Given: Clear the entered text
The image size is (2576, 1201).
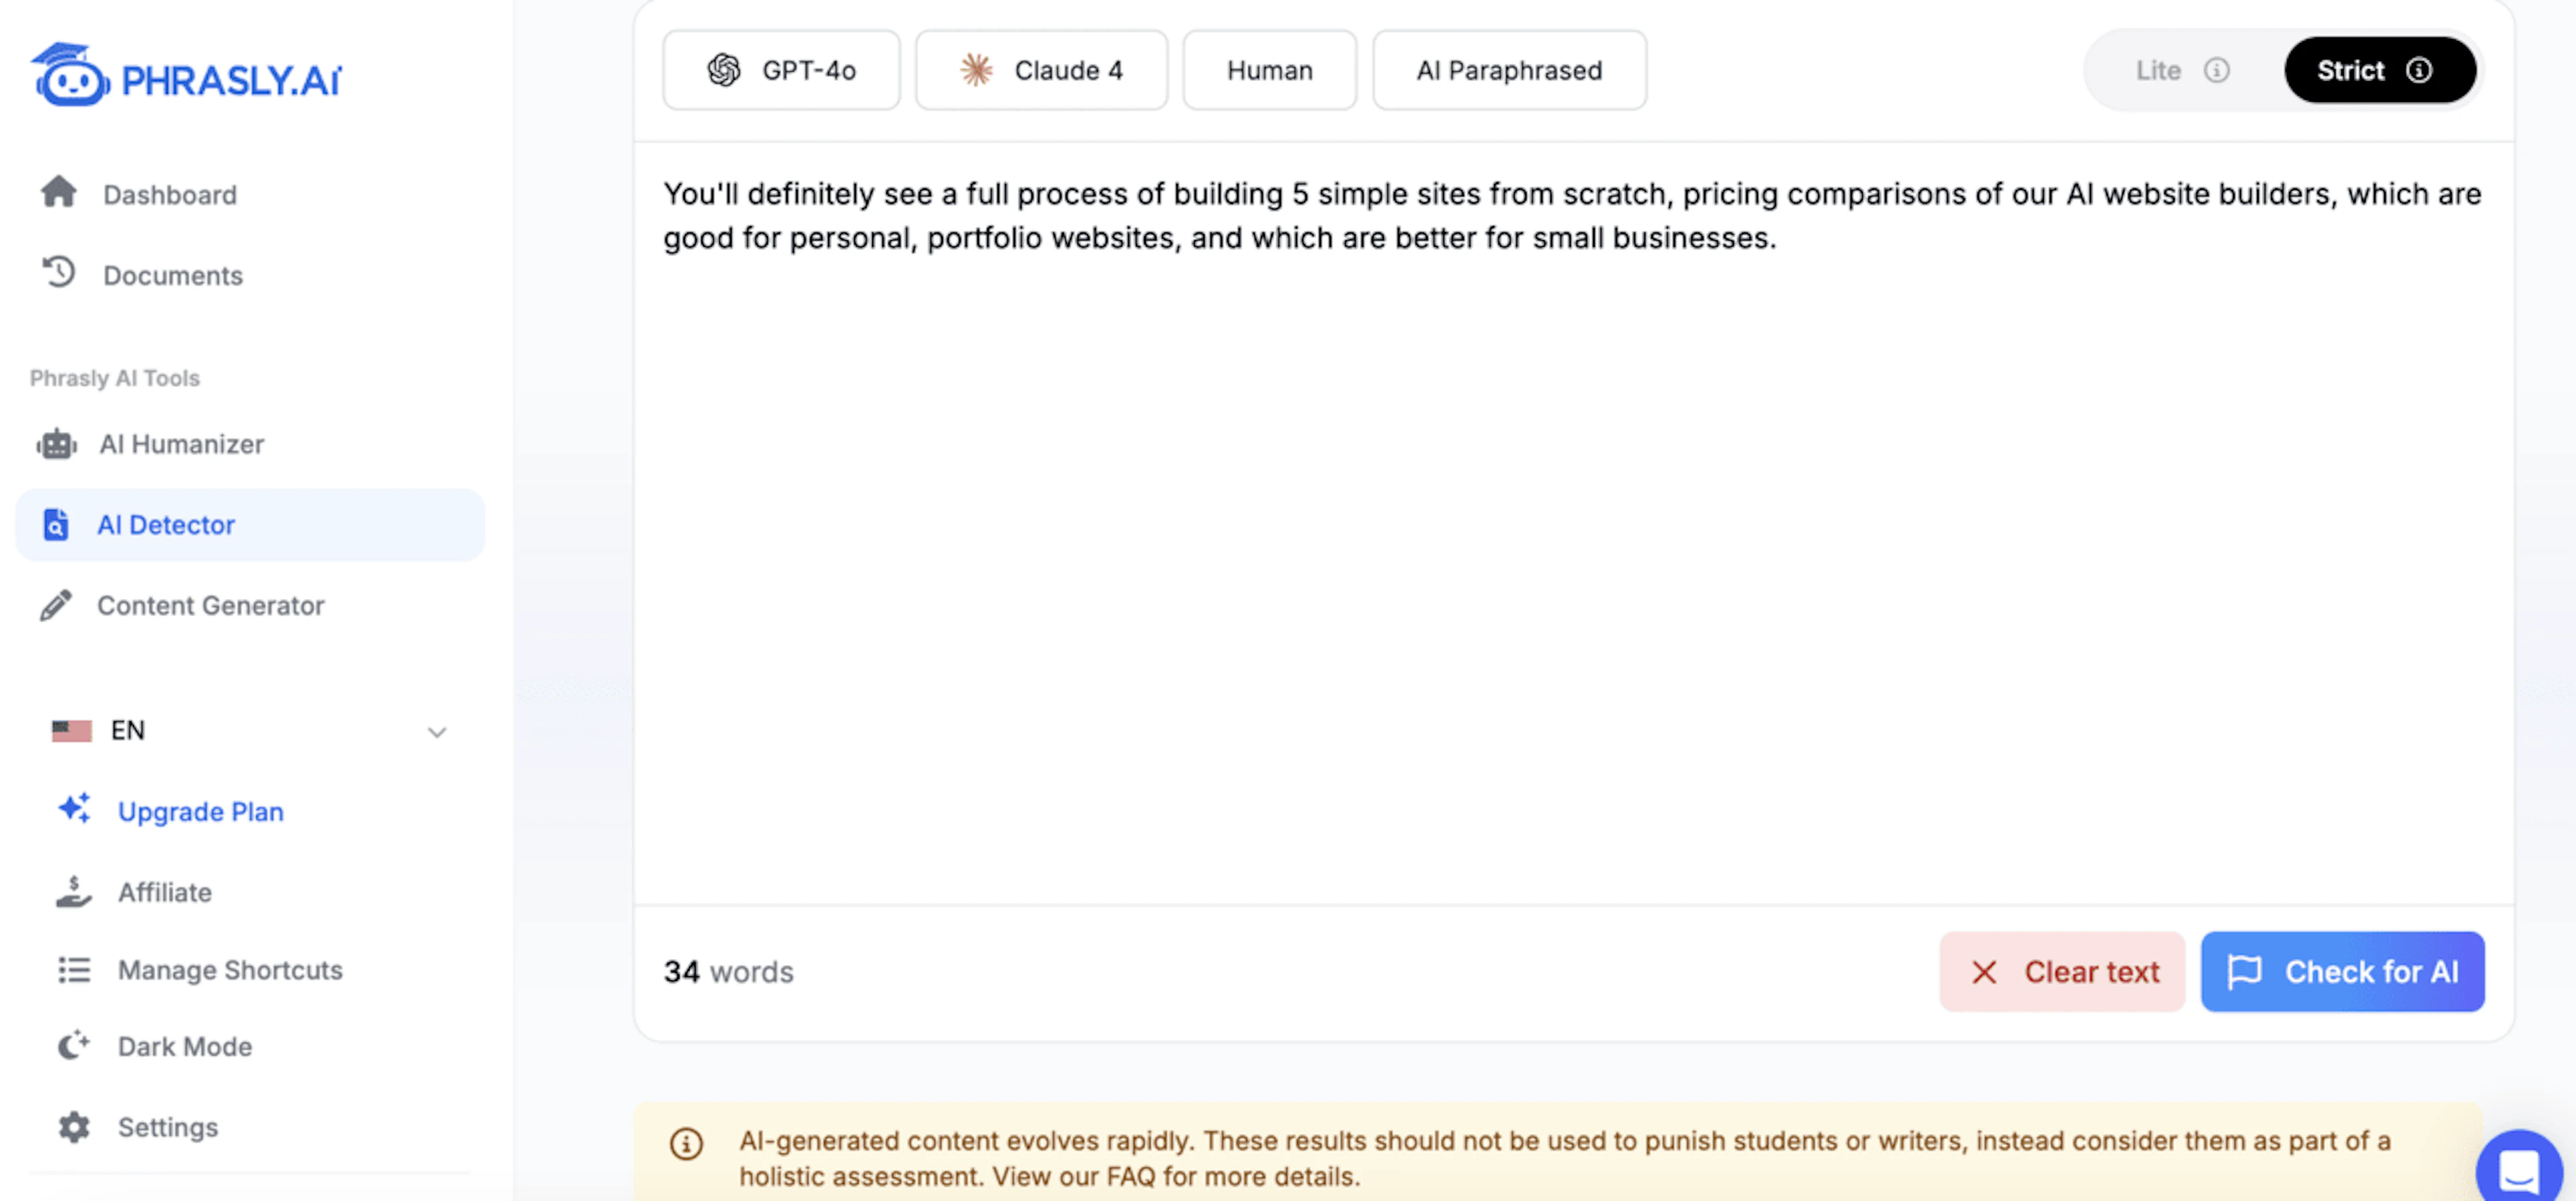Looking at the screenshot, I should [x=2062, y=971].
